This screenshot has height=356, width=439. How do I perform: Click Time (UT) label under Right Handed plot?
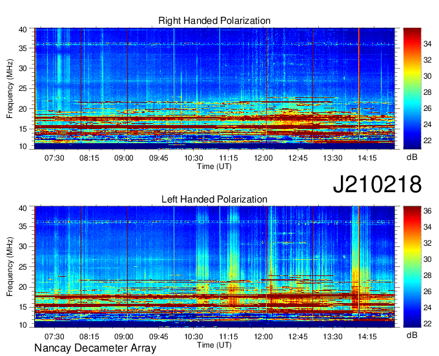(214, 166)
